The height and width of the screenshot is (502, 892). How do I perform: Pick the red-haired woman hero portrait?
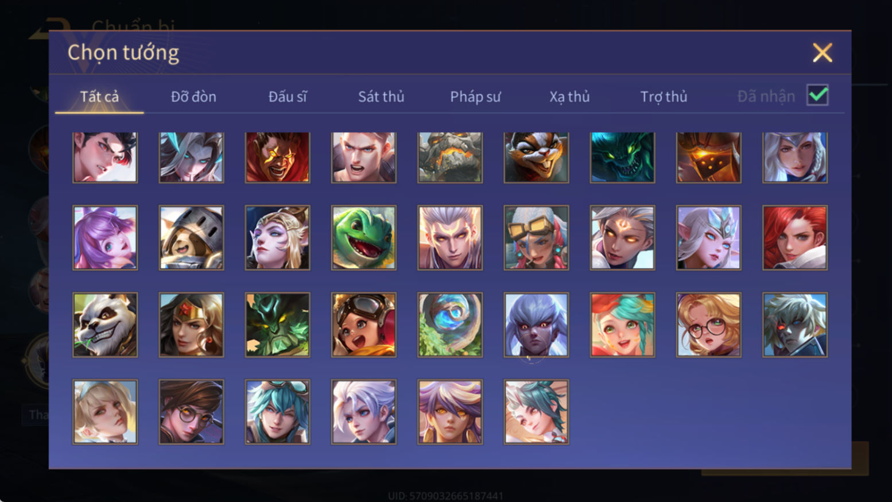coord(794,238)
